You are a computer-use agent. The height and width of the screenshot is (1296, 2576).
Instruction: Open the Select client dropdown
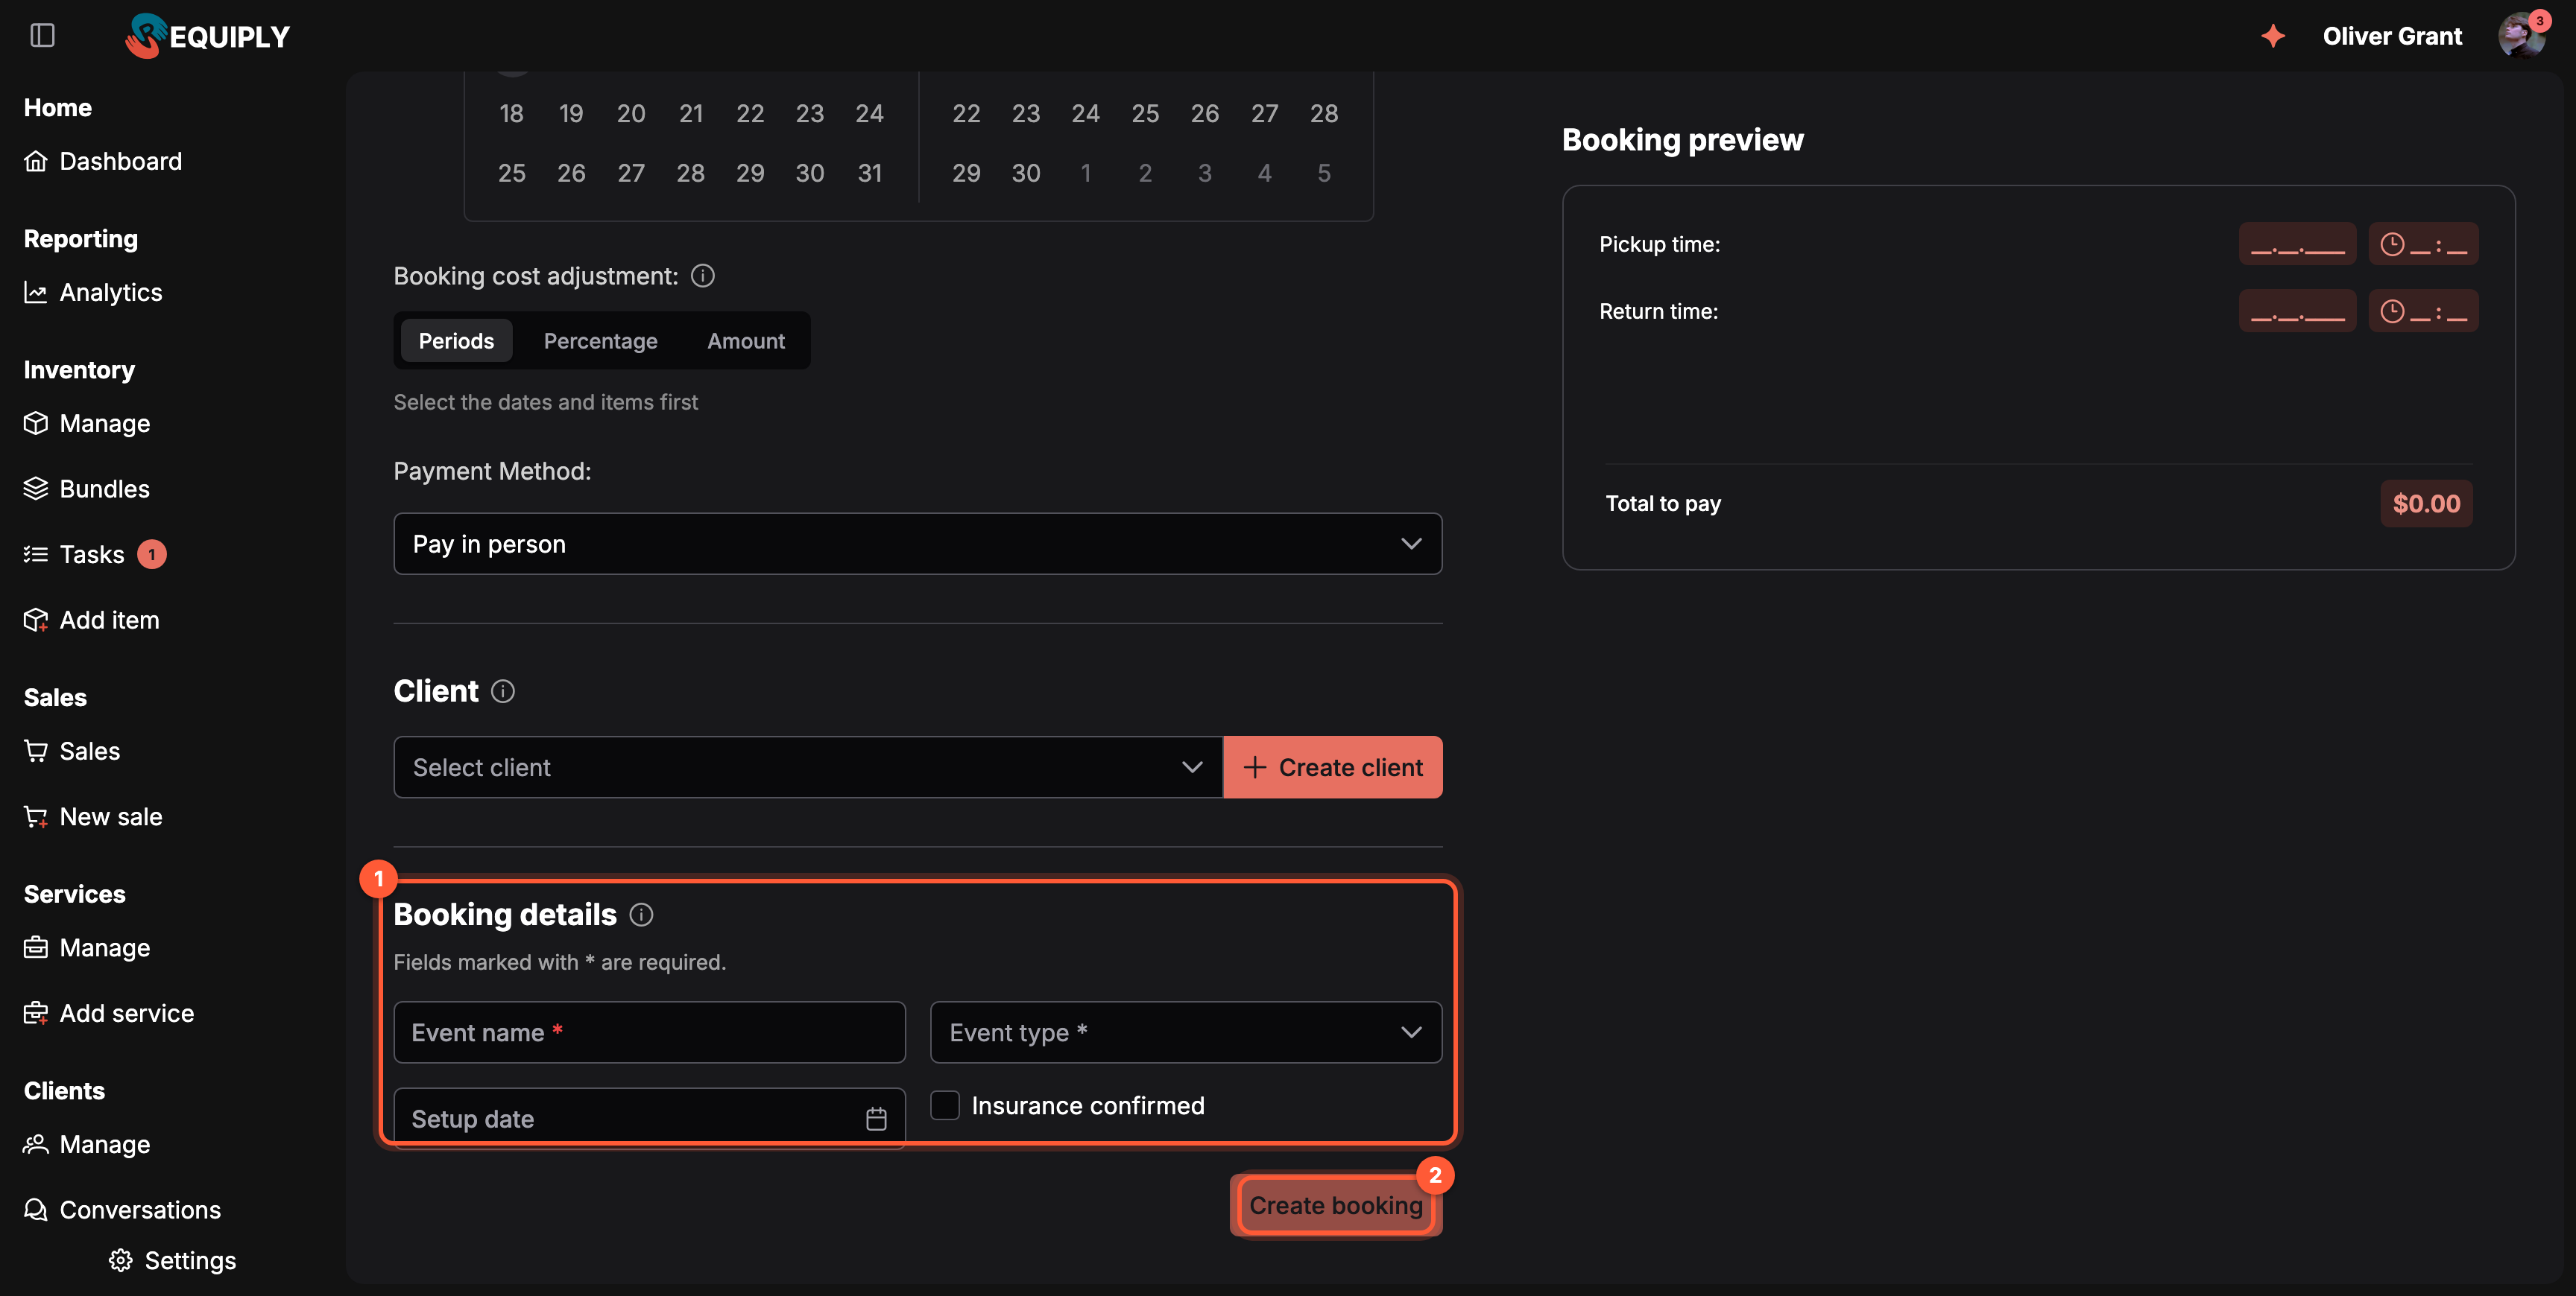coord(808,767)
